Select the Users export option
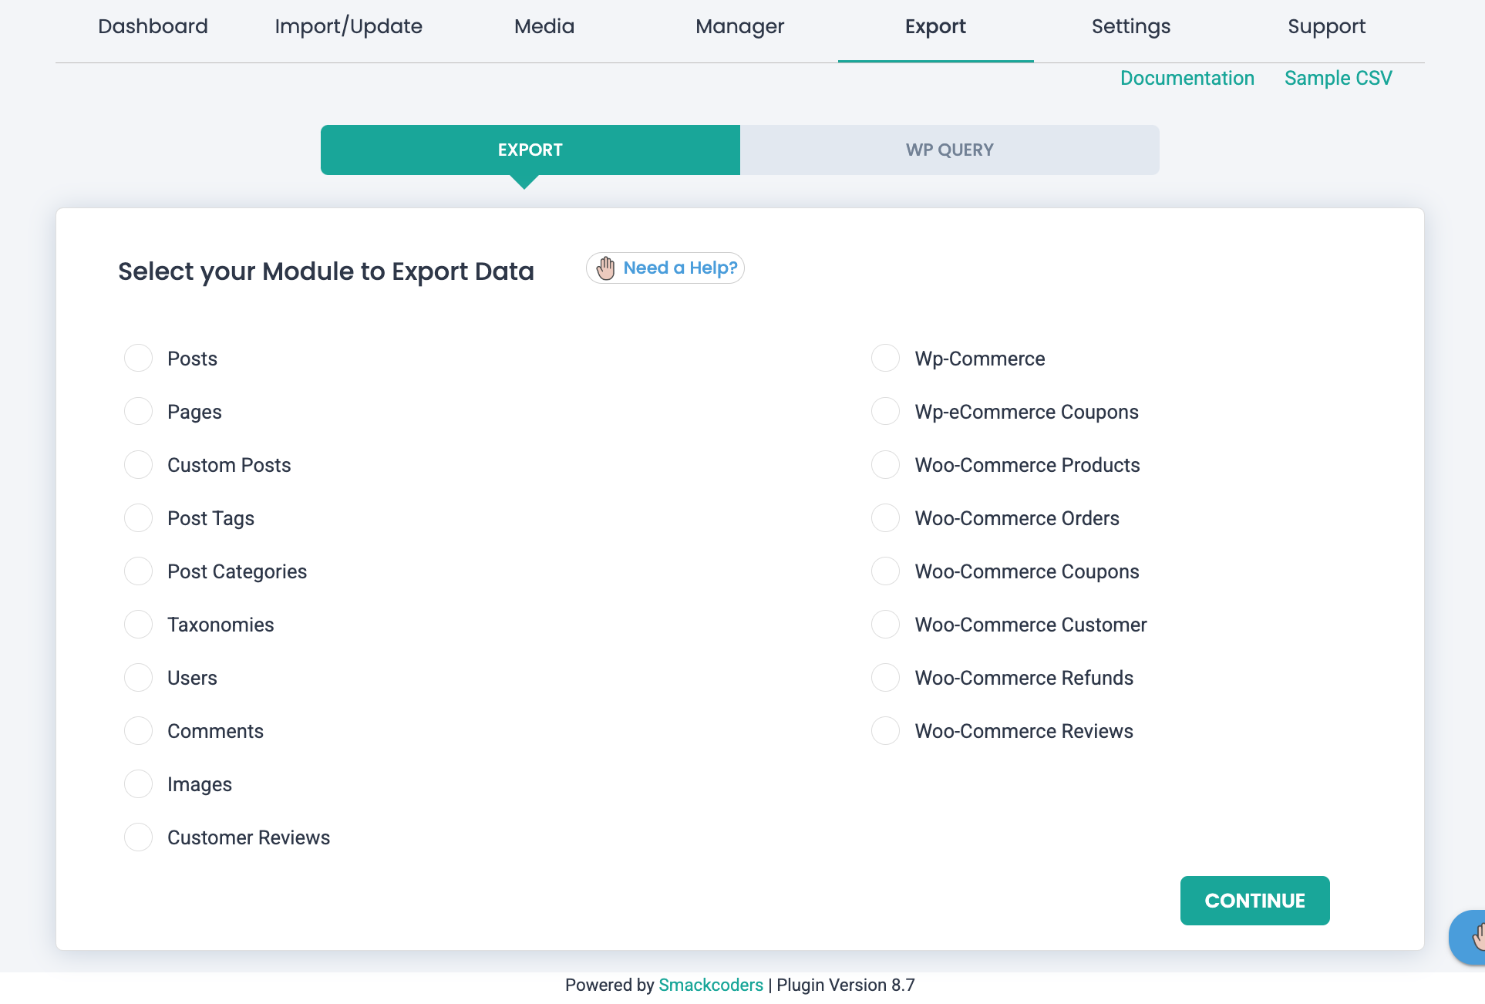Image resolution: width=1485 pixels, height=1004 pixels. click(139, 678)
